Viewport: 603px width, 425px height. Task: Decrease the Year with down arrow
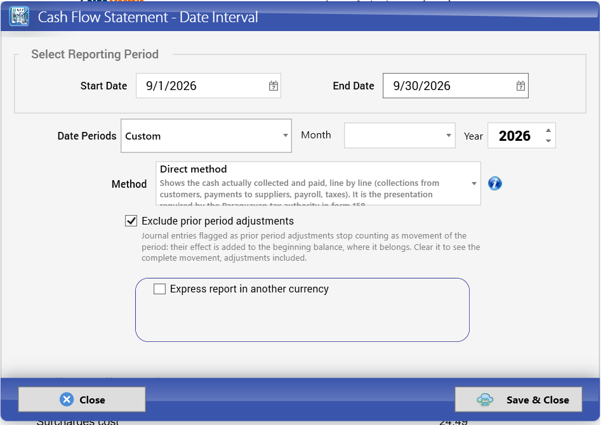[548, 141]
